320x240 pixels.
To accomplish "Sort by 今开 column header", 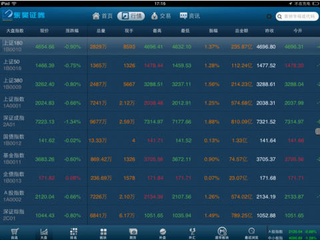I will (298, 31).
